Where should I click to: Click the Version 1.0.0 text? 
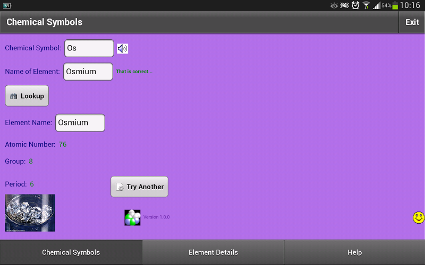point(156,217)
